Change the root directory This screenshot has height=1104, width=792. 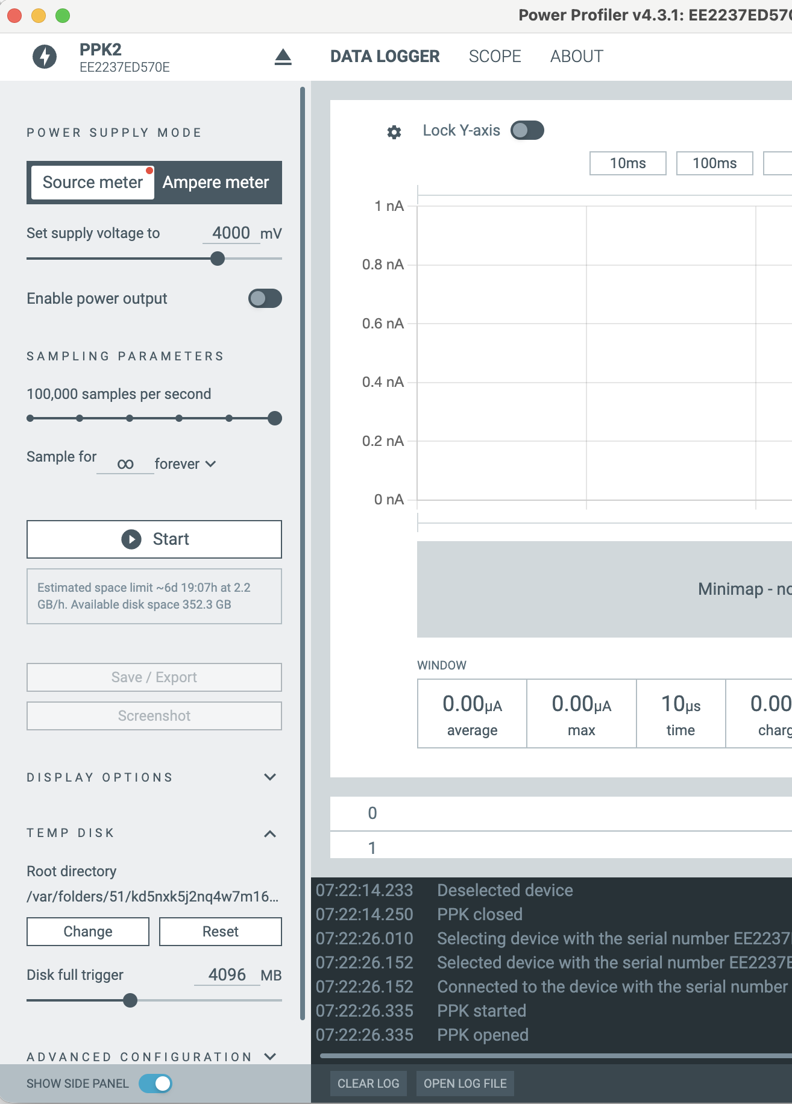pos(88,932)
